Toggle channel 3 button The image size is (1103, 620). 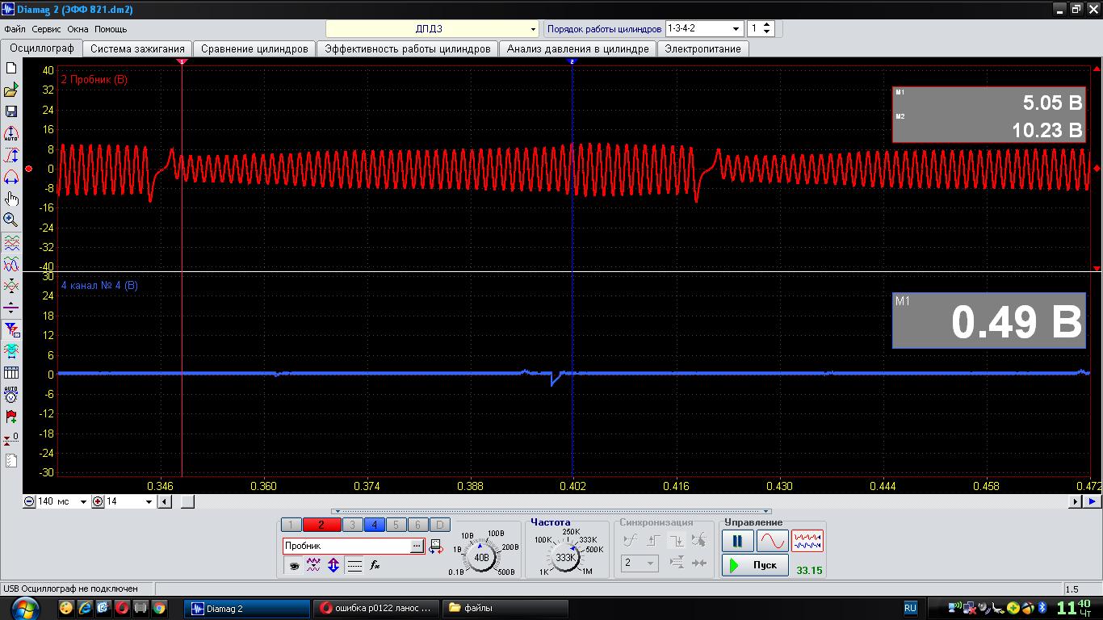[352, 525]
